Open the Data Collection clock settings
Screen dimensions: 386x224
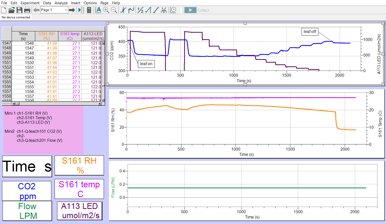pos(173,10)
